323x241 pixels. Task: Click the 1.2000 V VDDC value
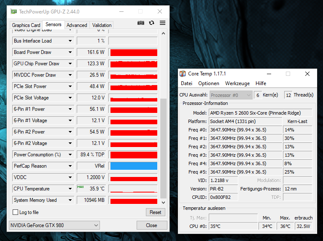click(x=92, y=177)
